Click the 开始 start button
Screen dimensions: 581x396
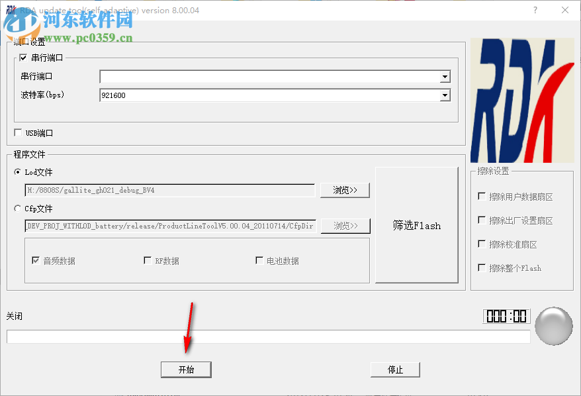[x=186, y=370]
